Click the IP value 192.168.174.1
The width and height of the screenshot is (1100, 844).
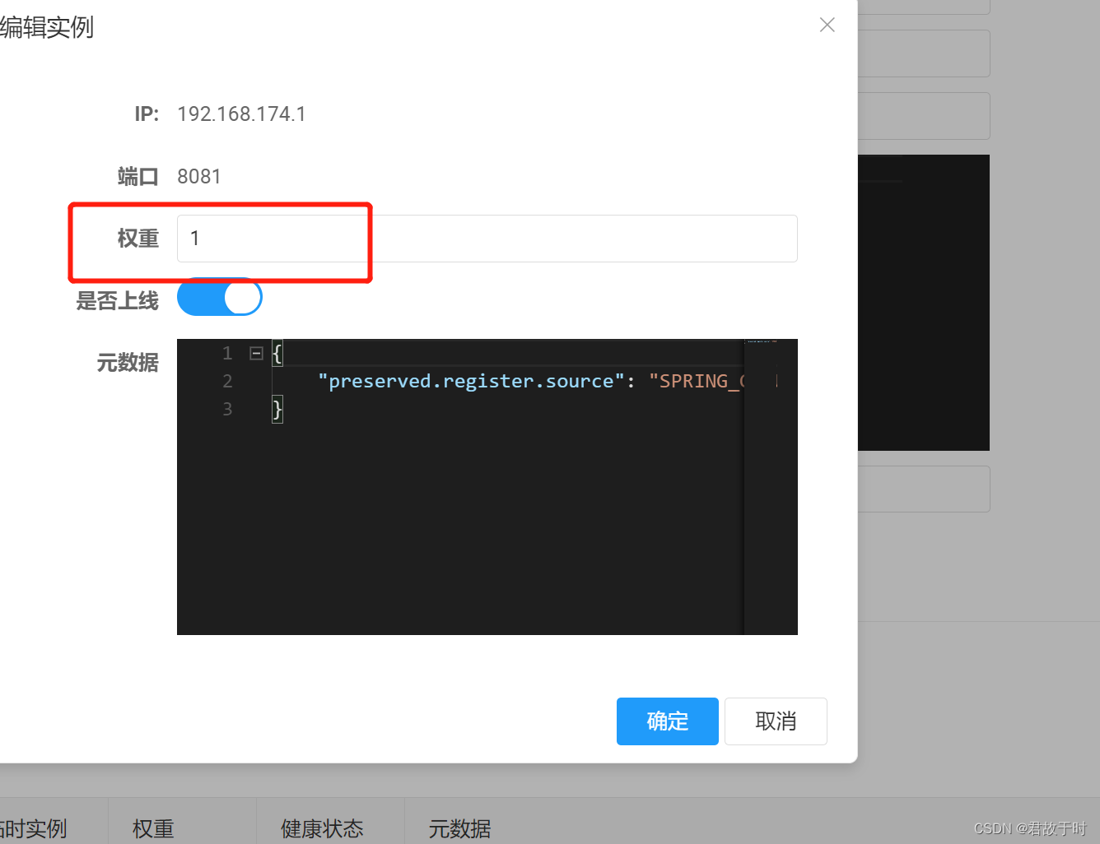click(241, 114)
